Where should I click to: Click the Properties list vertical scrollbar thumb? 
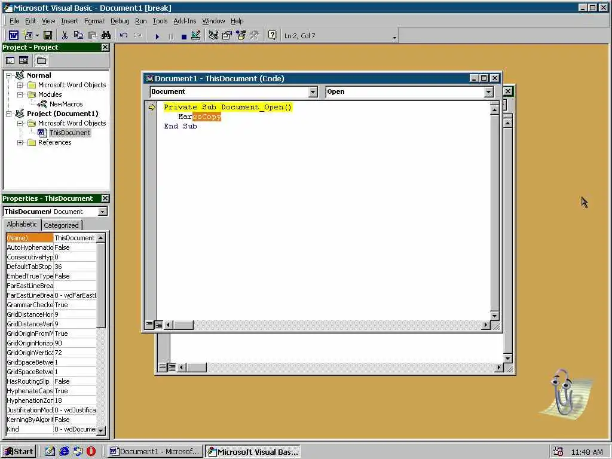tap(100, 285)
